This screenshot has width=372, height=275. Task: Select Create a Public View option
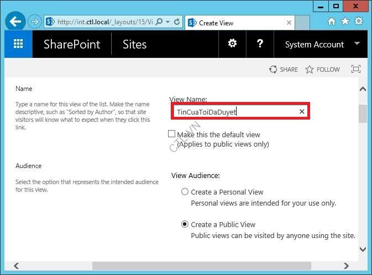(185, 224)
